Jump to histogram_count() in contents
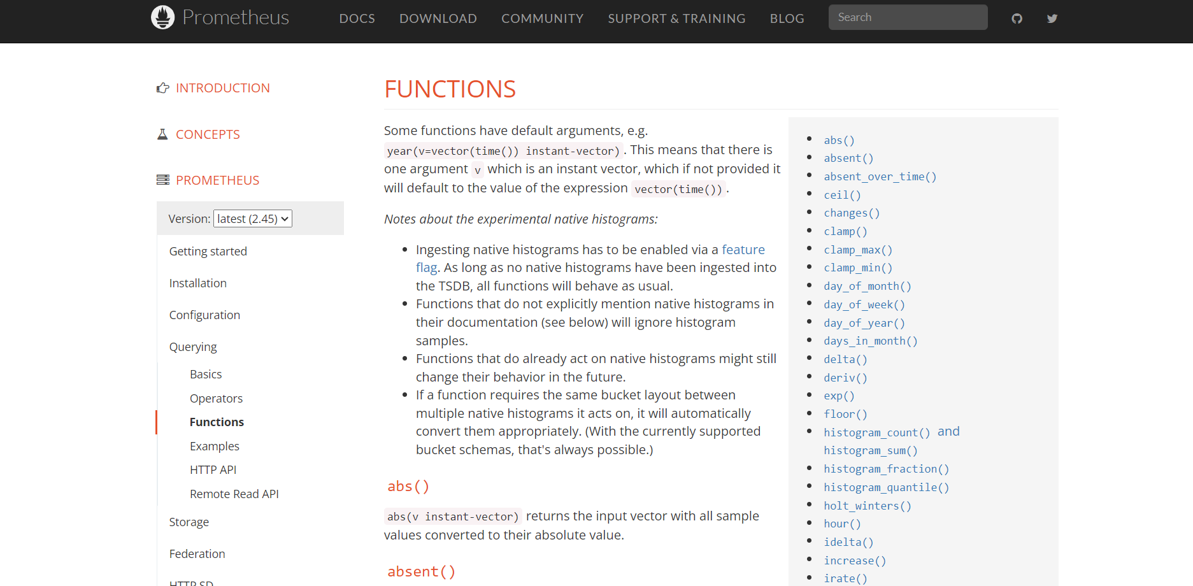The height and width of the screenshot is (586, 1193). coord(877,432)
